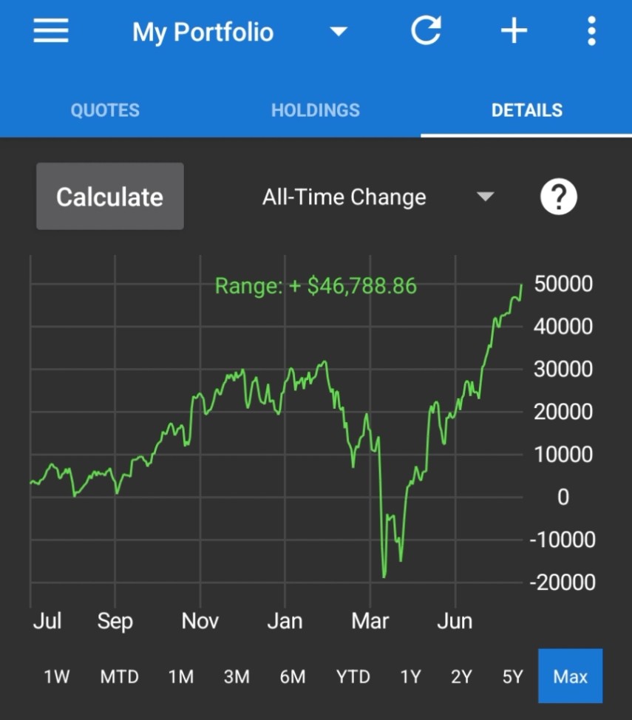This screenshot has width=632, height=720.
Task: Select the 5Y time range
Action: (x=512, y=676)
